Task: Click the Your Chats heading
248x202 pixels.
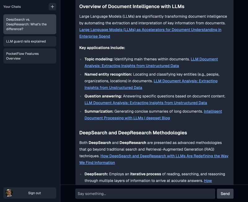Action: [x=12, y=7]
